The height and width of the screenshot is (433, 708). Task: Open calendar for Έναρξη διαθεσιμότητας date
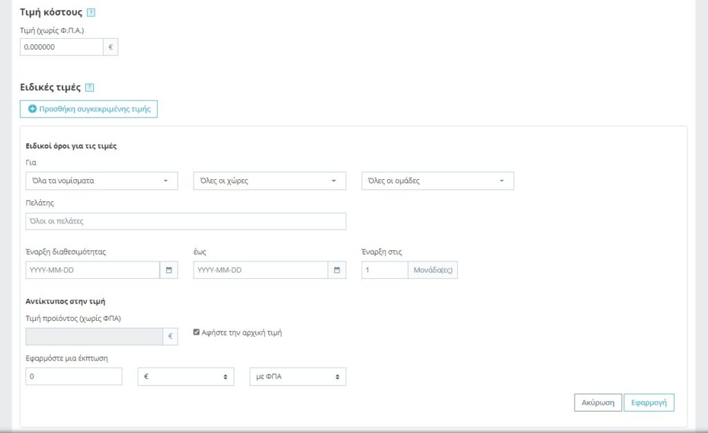coord(169,270)
